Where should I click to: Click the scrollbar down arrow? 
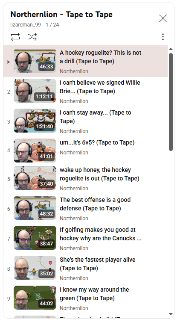click(x=171, y=314)
